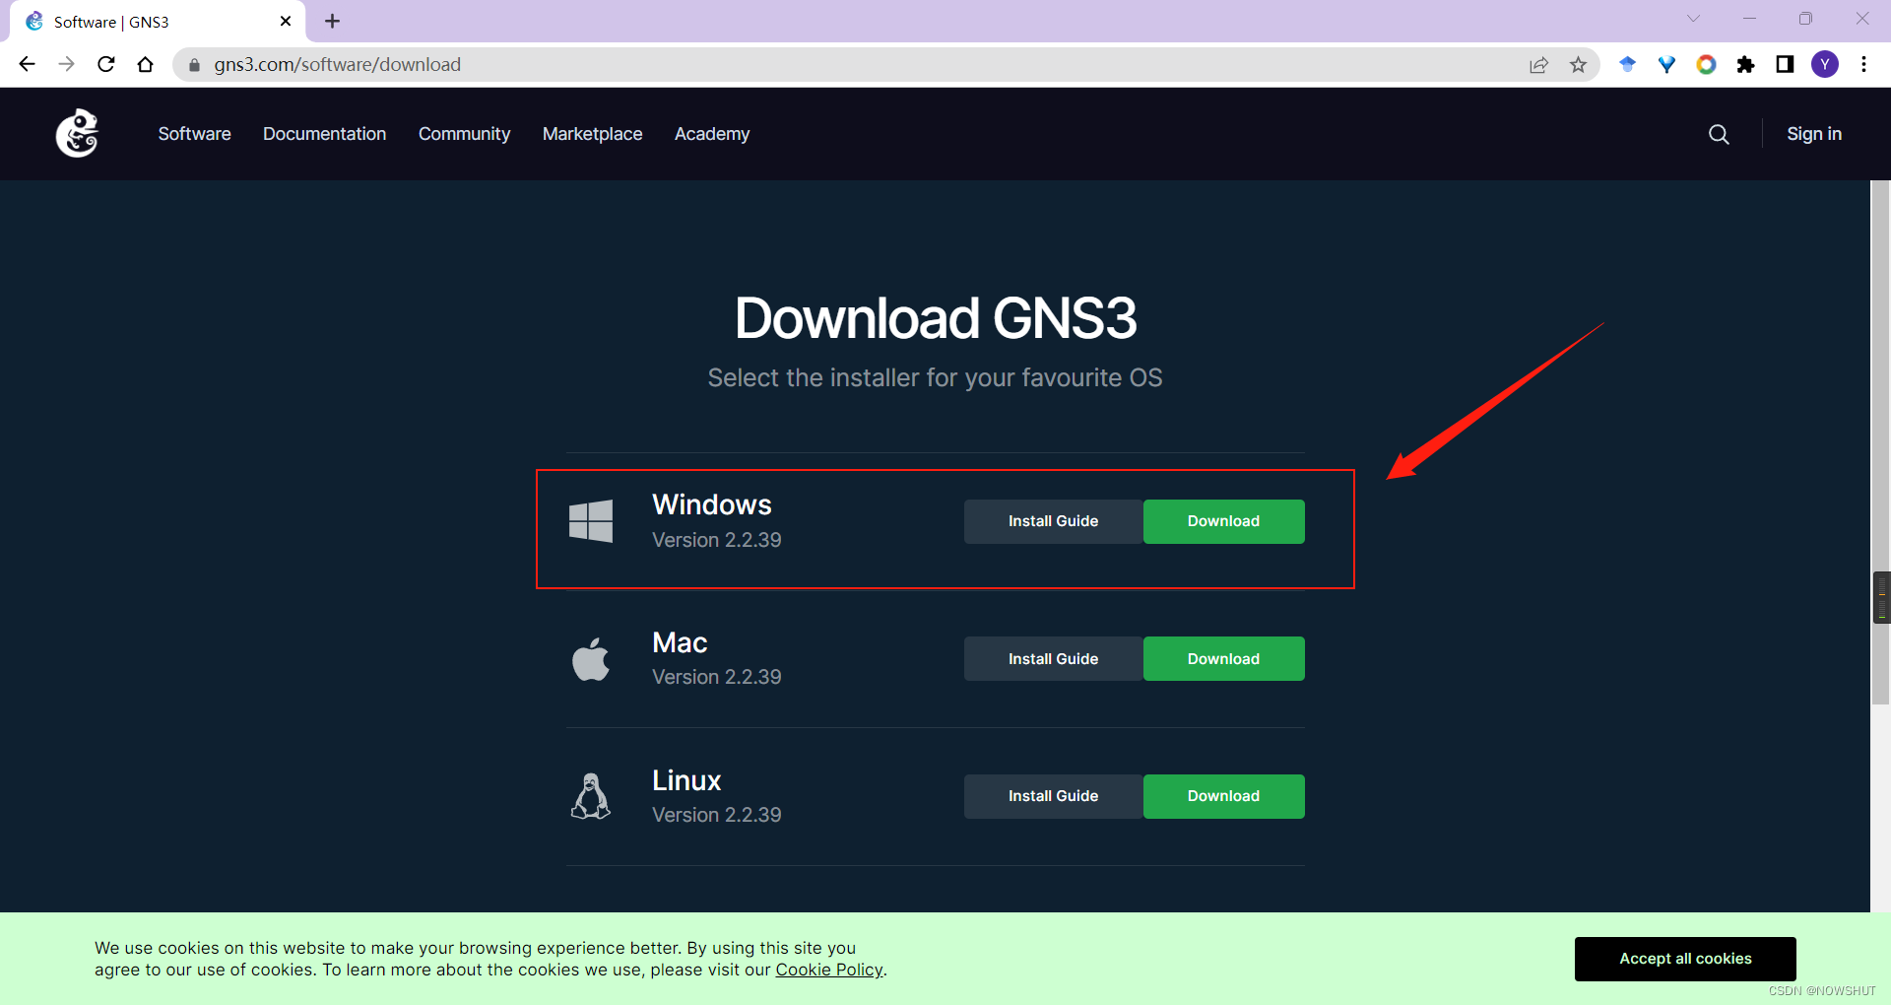The height and width of the screenshot is (1005, 1891).
Task: Click the Windows OS title text
Action: 712,504
